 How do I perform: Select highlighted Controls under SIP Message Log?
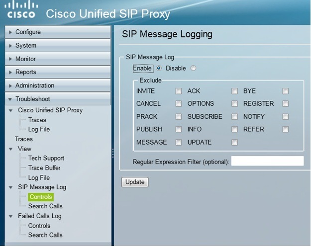point(41,197)
